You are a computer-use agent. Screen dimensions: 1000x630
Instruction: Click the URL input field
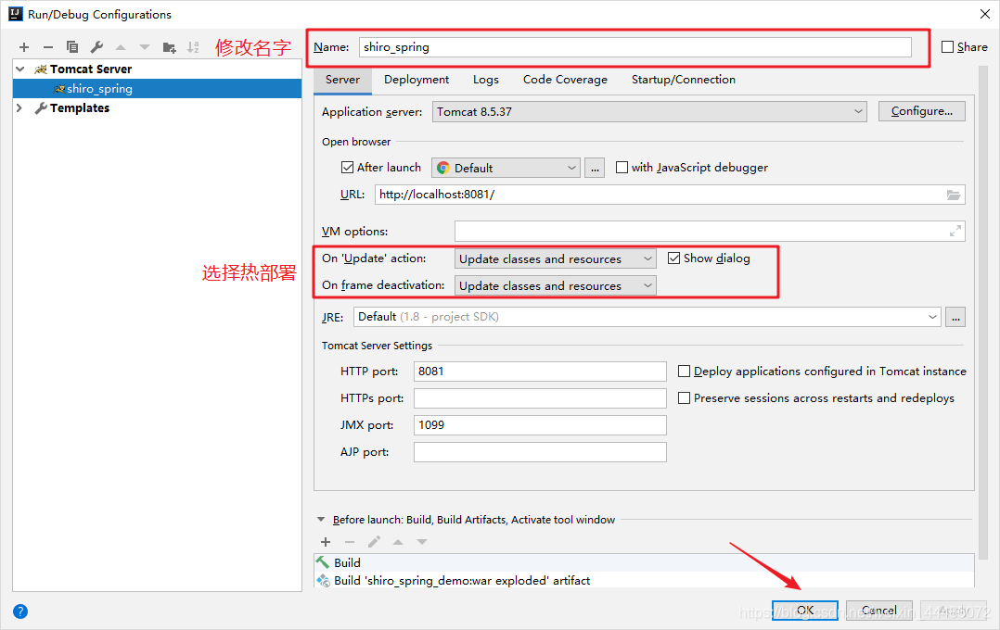(x=670, y=195)
